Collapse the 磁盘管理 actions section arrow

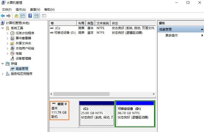(x=202, y=29)
